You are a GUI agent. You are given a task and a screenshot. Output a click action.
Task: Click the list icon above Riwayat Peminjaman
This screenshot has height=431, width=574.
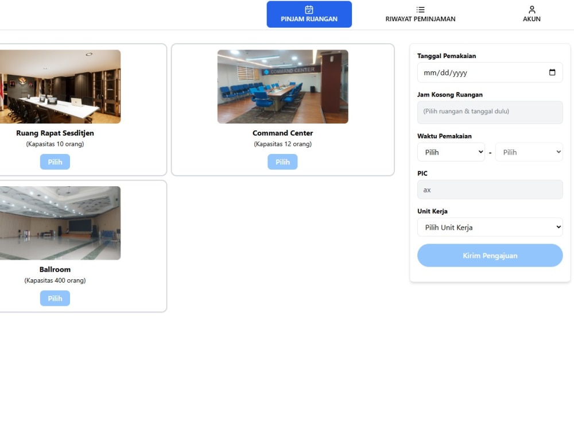tap(420, 10)
